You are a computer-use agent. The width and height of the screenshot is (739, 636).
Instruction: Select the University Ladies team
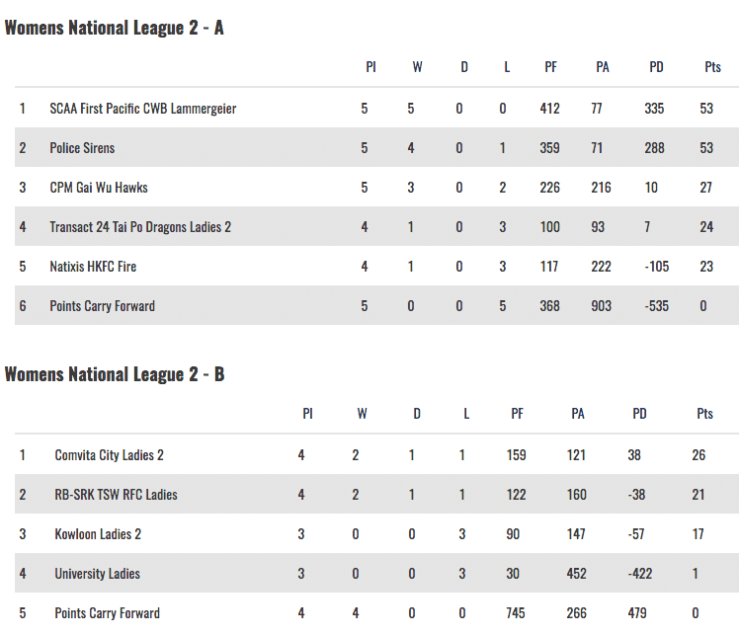click(97, 574)
